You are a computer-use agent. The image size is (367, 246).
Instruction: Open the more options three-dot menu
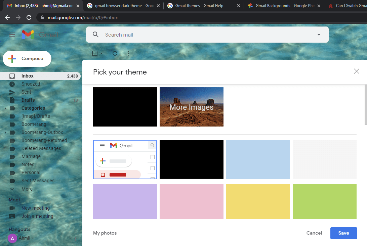[x=128, y=53]
